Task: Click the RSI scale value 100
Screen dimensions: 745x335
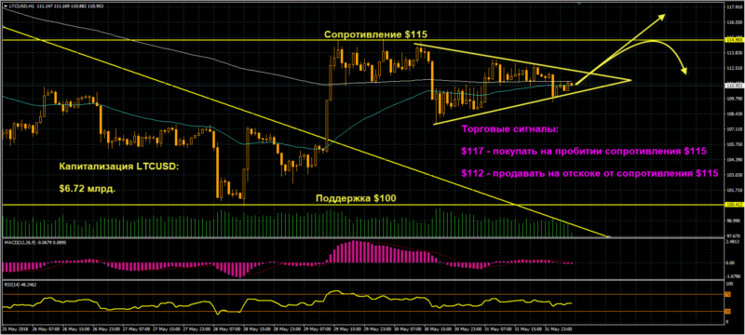Action: (730, 284)
